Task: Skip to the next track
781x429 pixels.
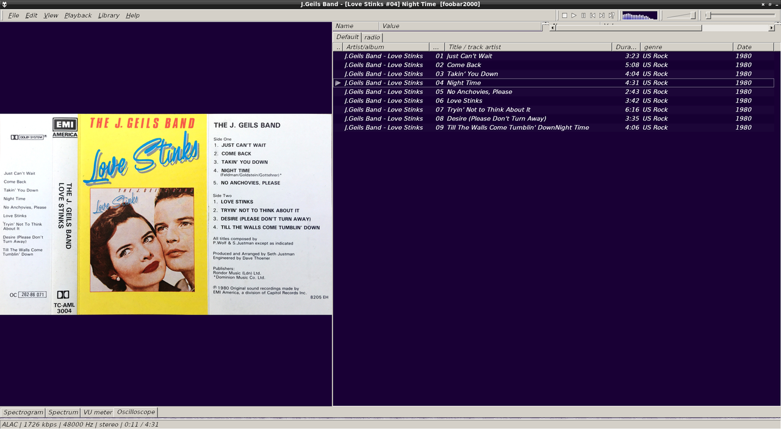Action: [602, 15]
